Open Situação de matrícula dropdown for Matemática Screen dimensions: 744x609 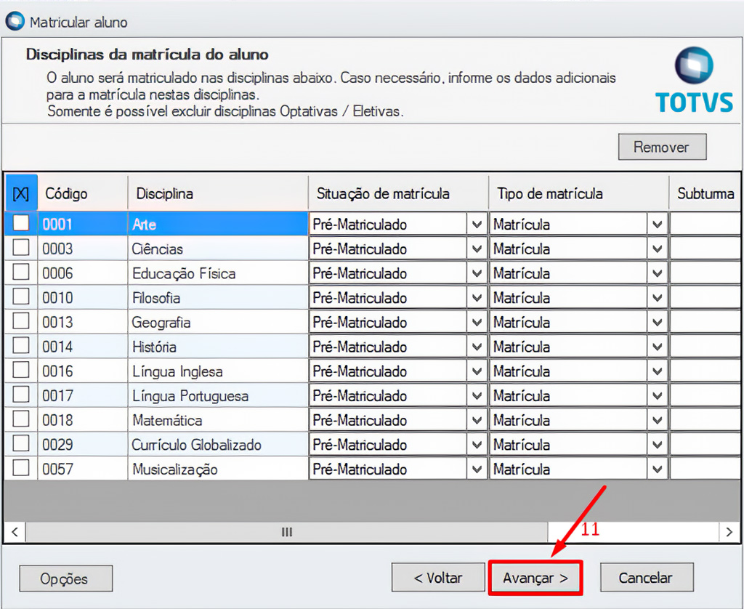click(x=477, y=421)
